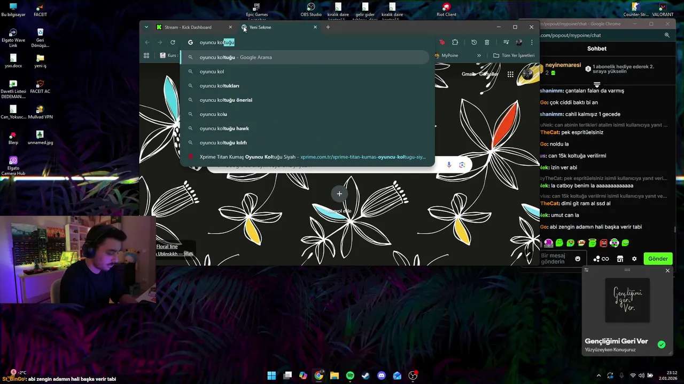Open OBS Studio from the taskbar
Image resolution: width=684 pixels, height=384 pixels.
[x=413, y=375]
